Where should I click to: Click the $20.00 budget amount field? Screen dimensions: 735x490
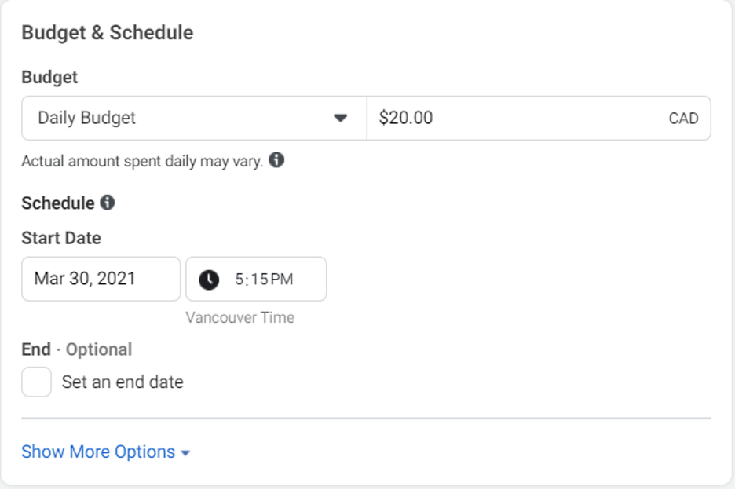tap(539, 118)
